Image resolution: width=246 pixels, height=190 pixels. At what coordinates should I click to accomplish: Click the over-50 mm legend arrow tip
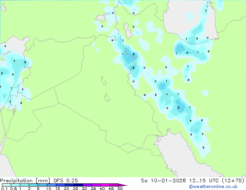123,185
